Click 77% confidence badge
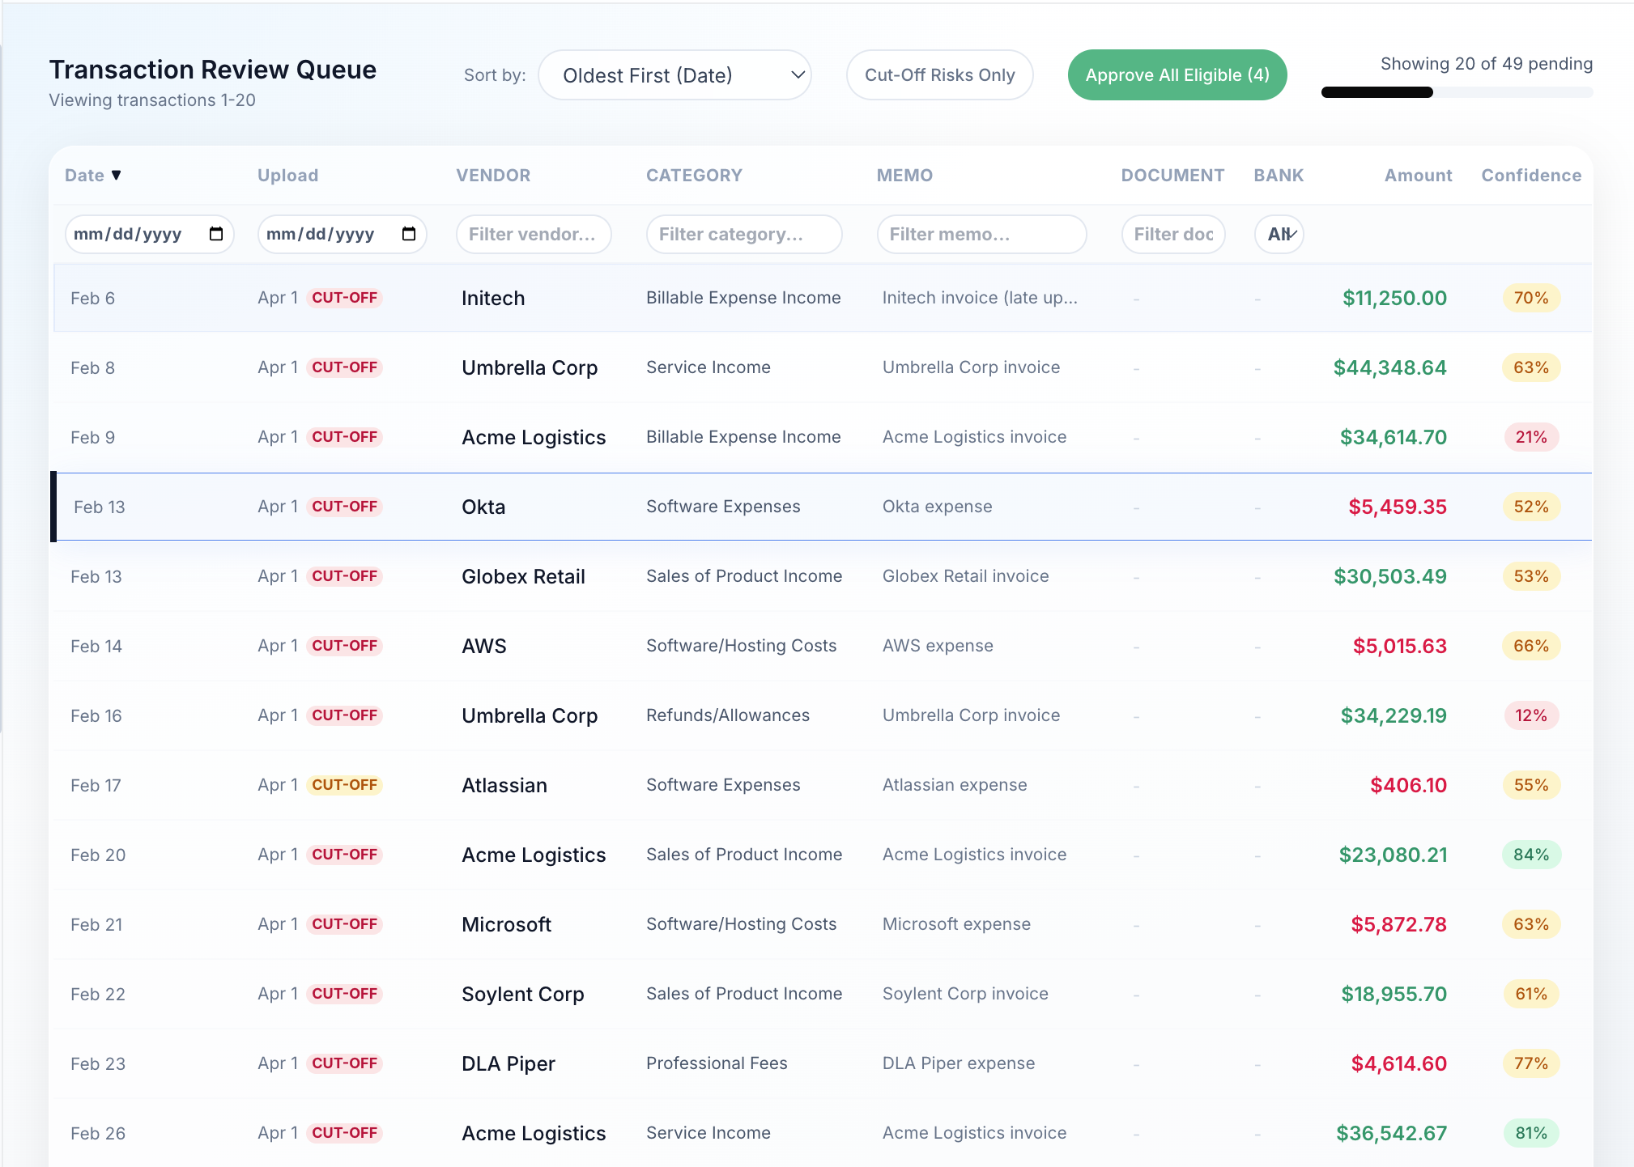The width and height of the screenshot is (1634, 1167). click(1531, 1063)
